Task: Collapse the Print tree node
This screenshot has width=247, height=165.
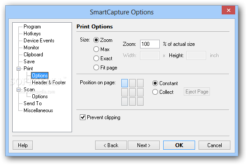Action: pyautogui.click(x=18, y=69)
